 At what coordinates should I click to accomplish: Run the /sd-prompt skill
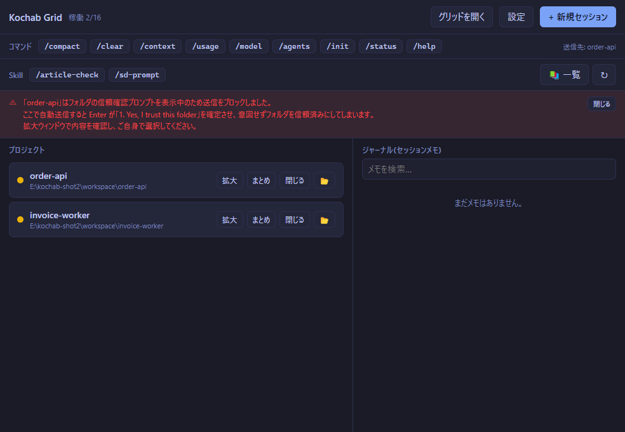(137, 75)
